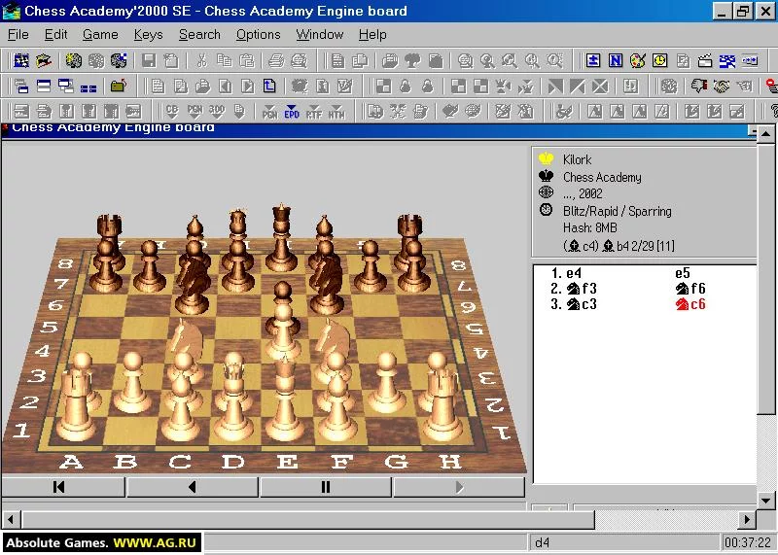Step back one move button
The width and height of the screenshot is (778, 555).
(193, 487)
